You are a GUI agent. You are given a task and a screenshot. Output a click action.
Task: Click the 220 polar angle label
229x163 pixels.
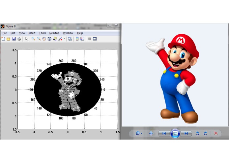[39, 71]
